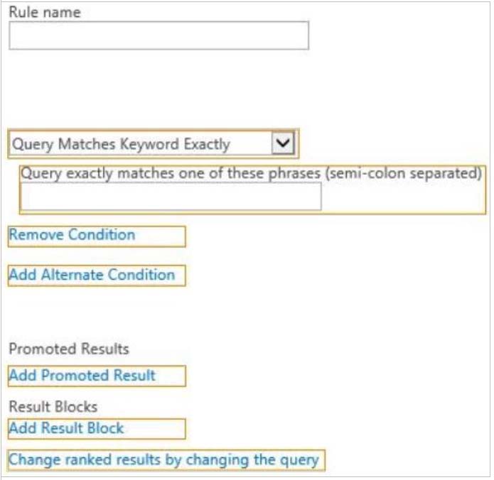Select Add Alternate Condition

(92, 275)
